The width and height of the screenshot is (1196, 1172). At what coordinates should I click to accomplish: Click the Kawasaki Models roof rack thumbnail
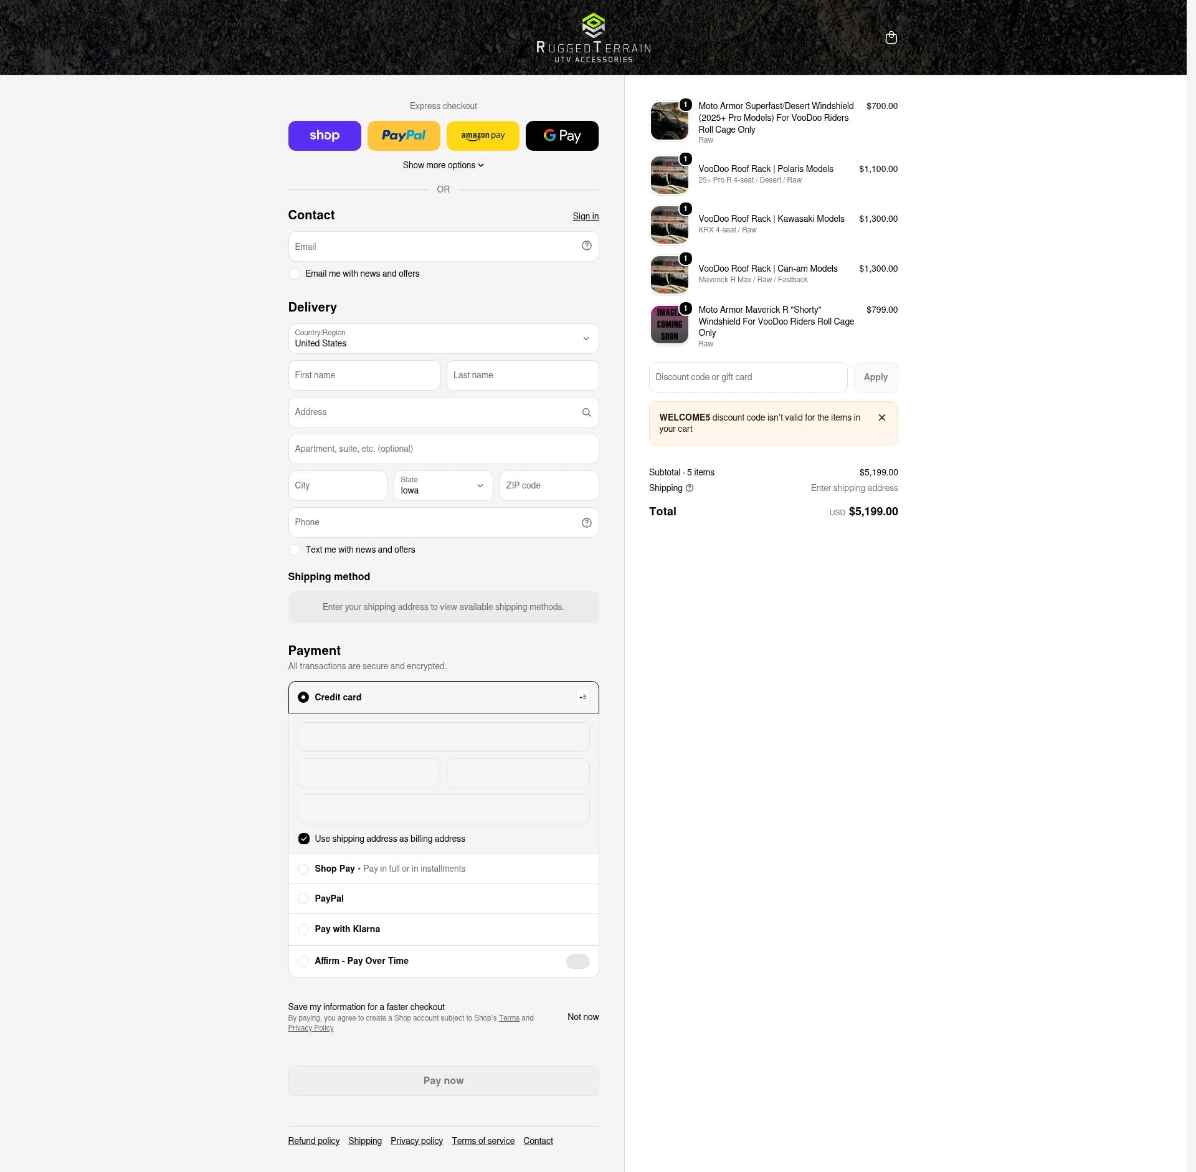pos(670,225)
